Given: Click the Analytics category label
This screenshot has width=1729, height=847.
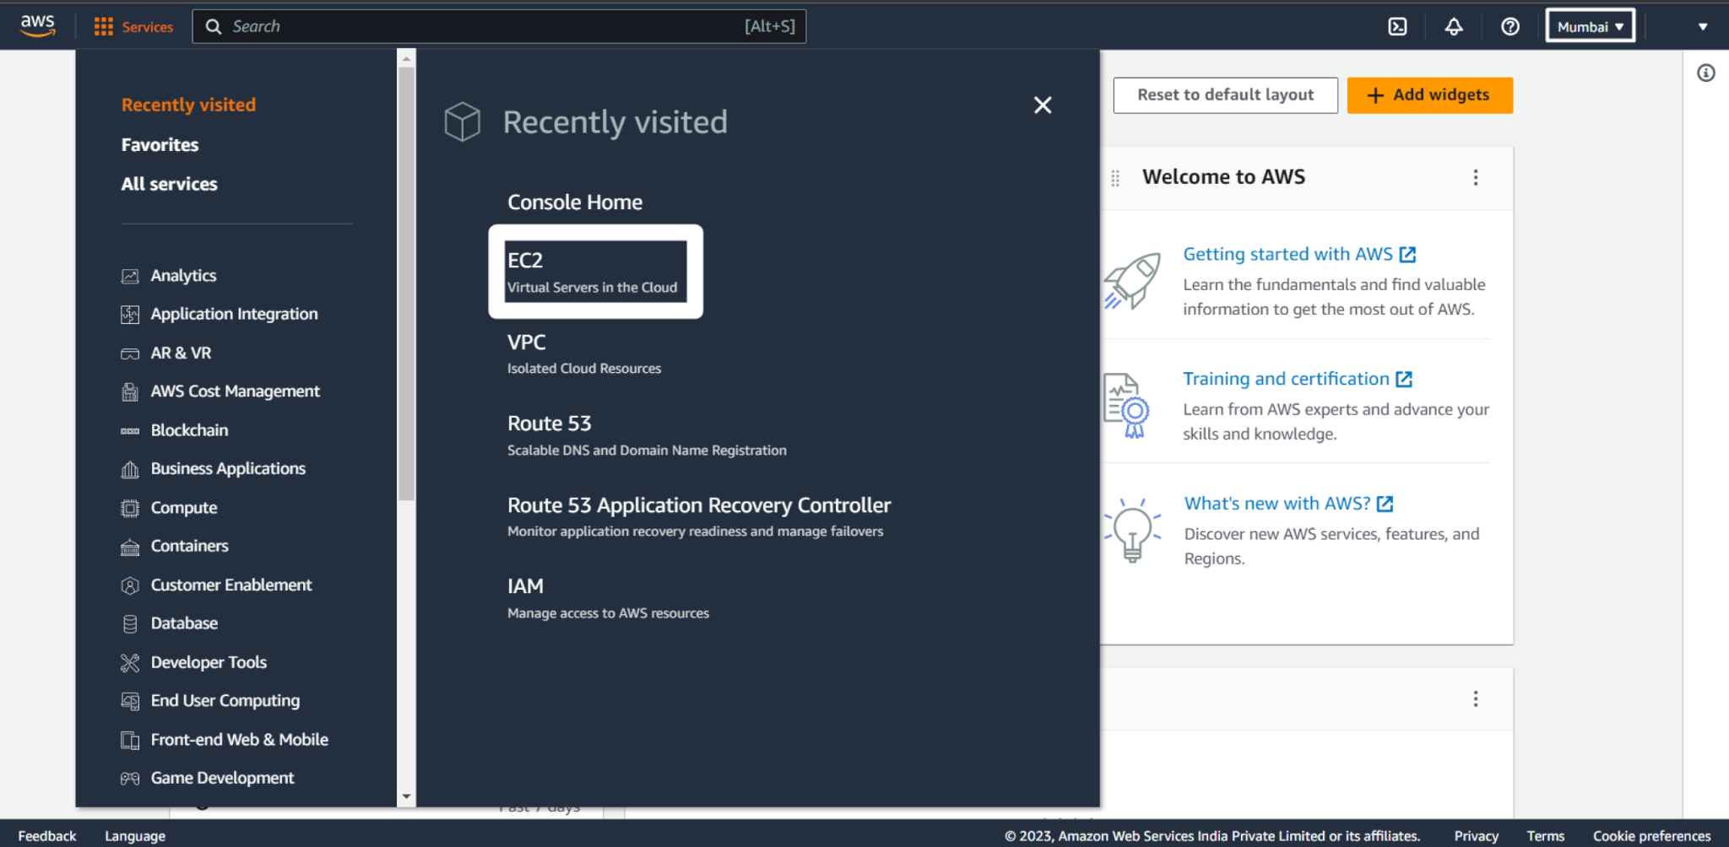Looking at the screenshot, I should click(x=183, y=276).
